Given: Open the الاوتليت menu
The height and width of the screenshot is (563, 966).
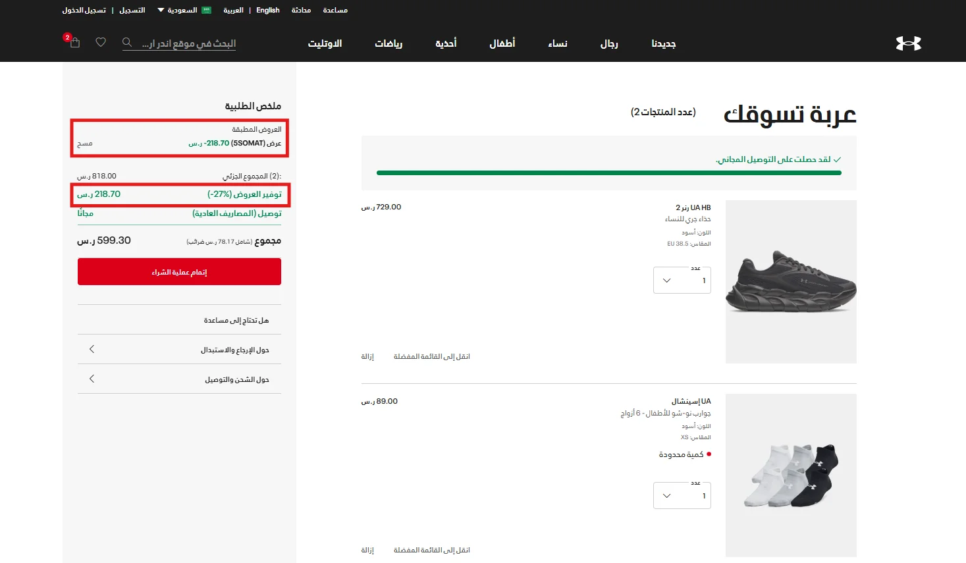Looking at the screenshot, I should click(325, 43).
